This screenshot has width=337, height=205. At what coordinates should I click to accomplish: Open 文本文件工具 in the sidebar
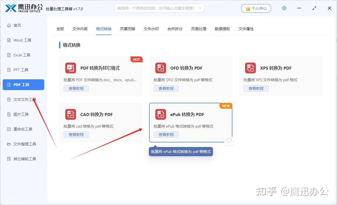pos(23,100)
